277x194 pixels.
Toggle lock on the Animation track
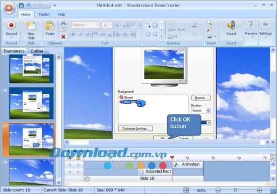tap(78, 165)
